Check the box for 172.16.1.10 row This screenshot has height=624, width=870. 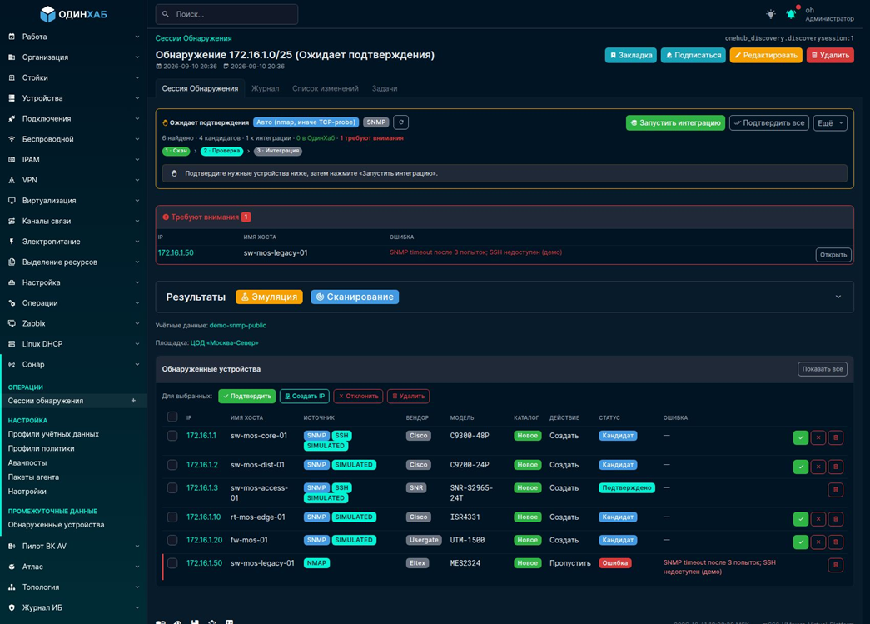(172, 517)
